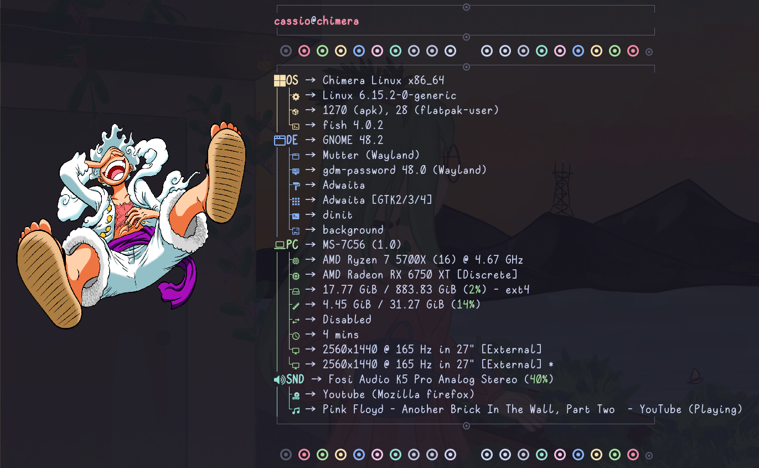Click the 'PC' section label
The image size is (759, 468).
[x=292, y=245]
